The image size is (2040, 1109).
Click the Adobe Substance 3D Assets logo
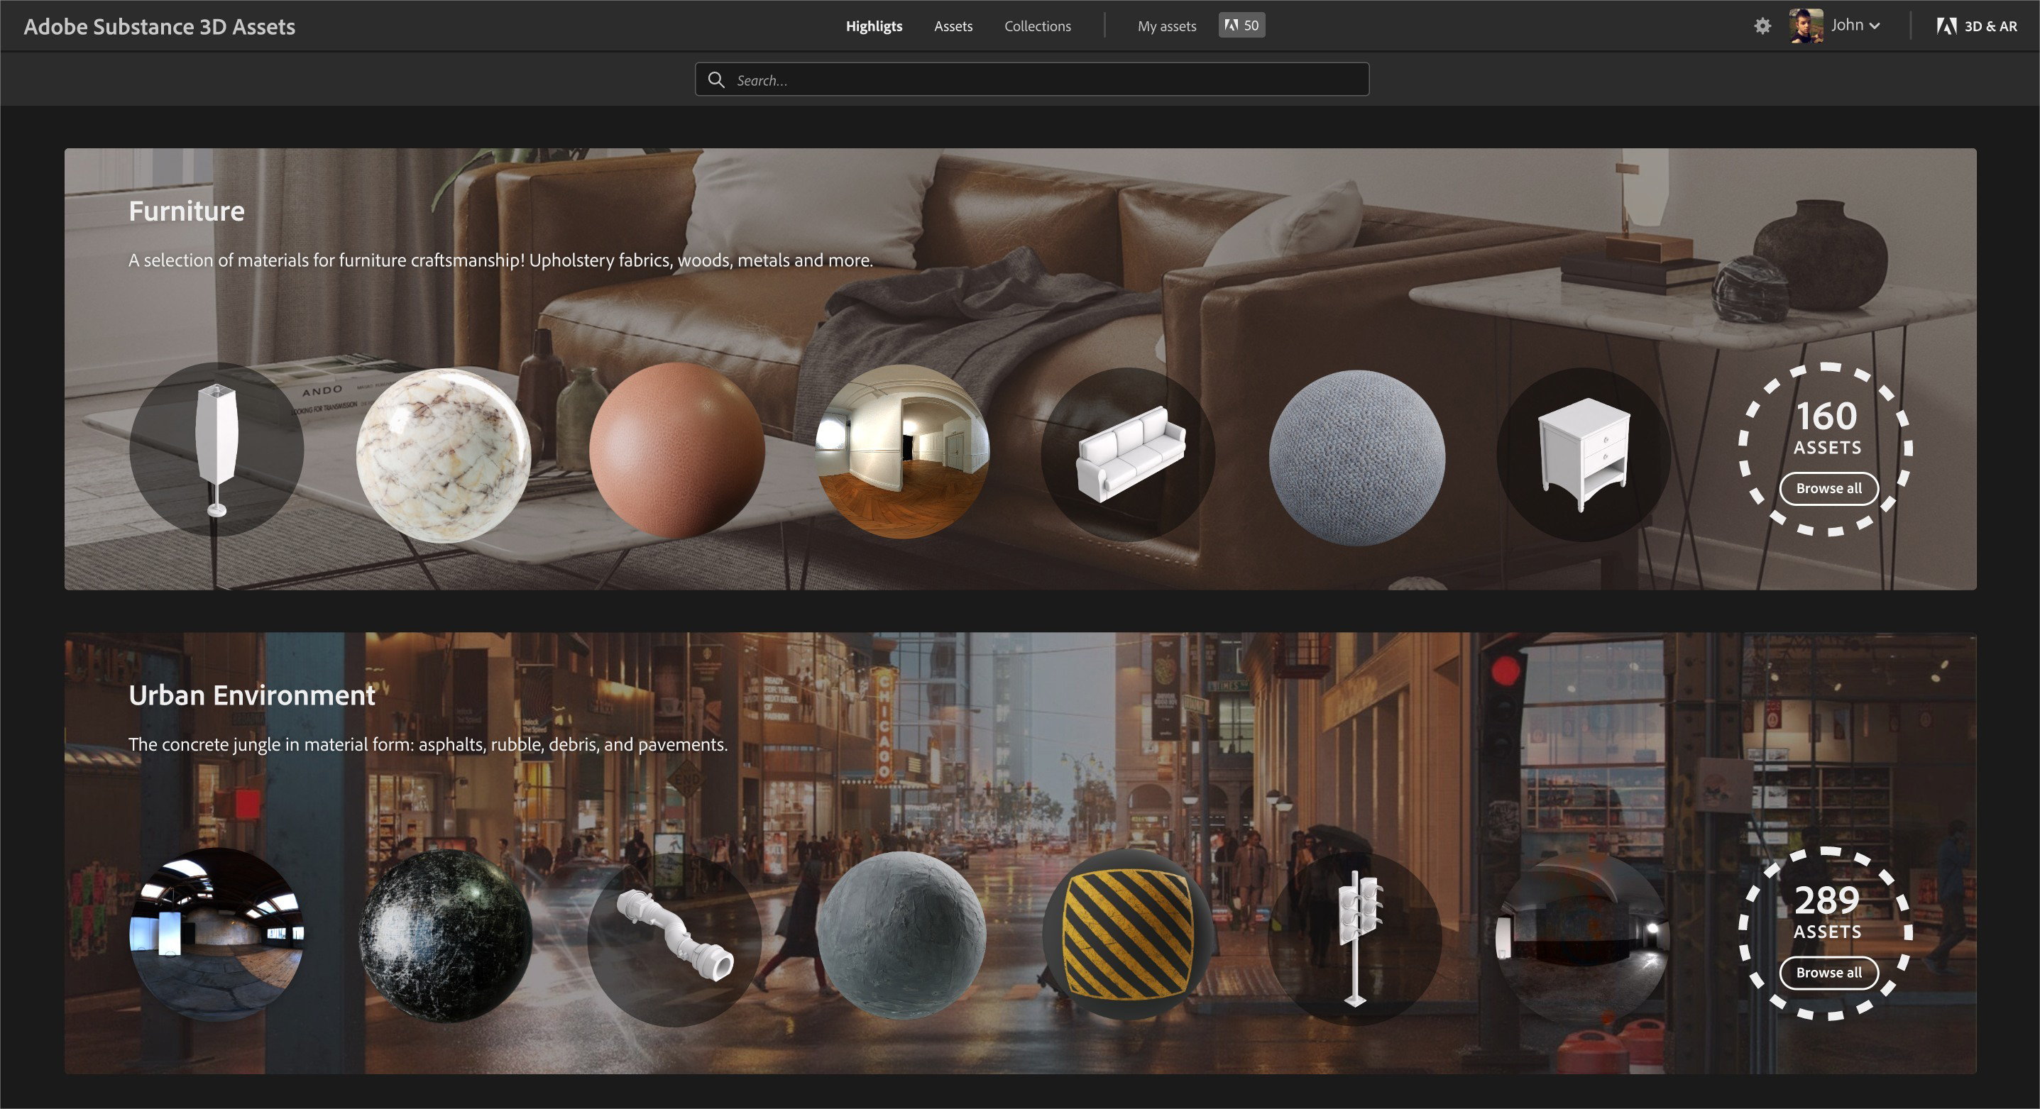(x=160, y=26)
